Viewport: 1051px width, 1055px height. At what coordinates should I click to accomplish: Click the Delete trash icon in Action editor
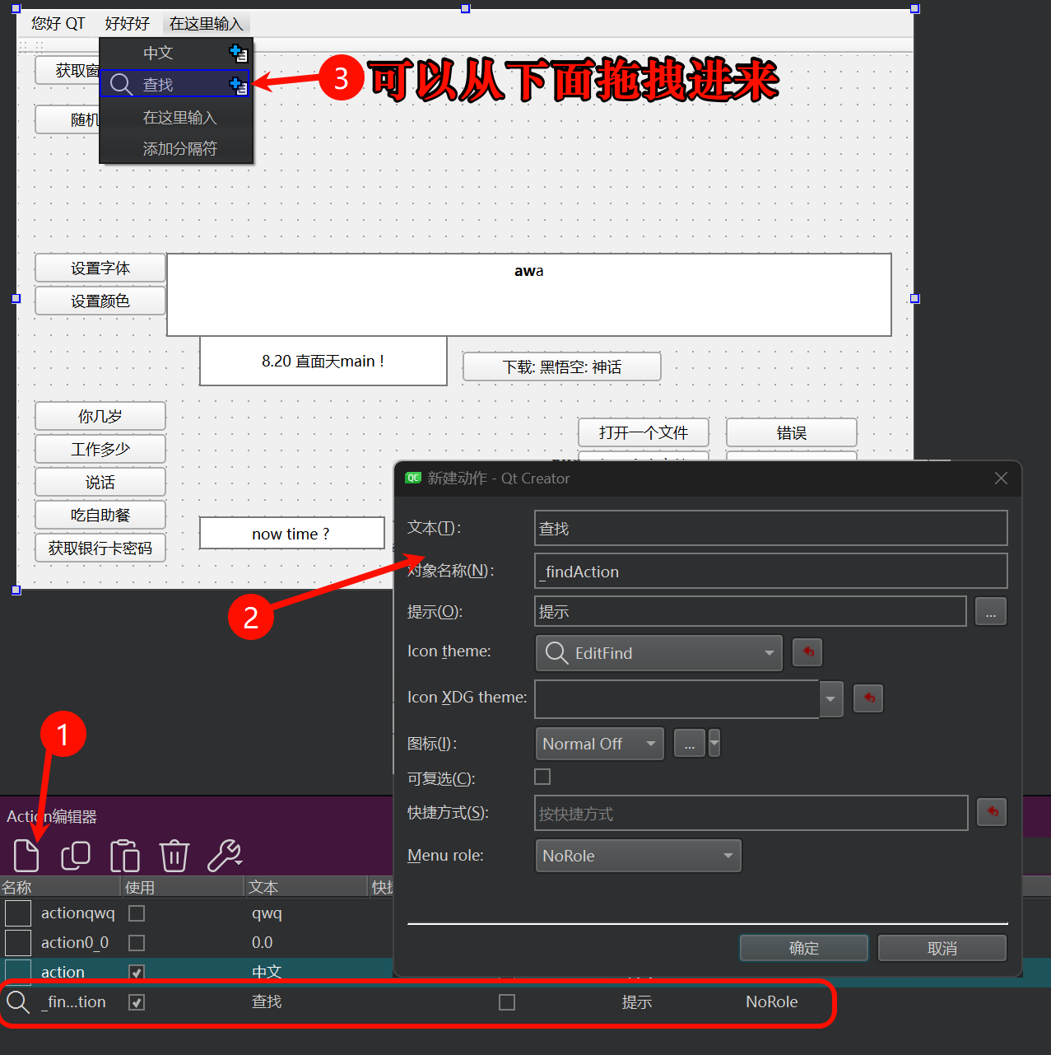[174, 857]
